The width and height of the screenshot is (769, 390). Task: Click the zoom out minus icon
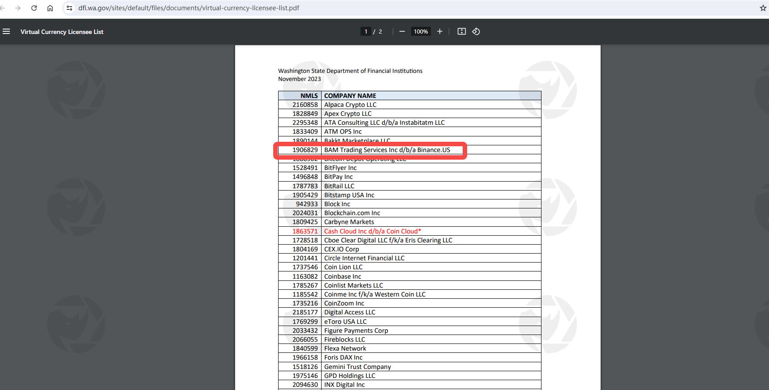tap(402, 31)
